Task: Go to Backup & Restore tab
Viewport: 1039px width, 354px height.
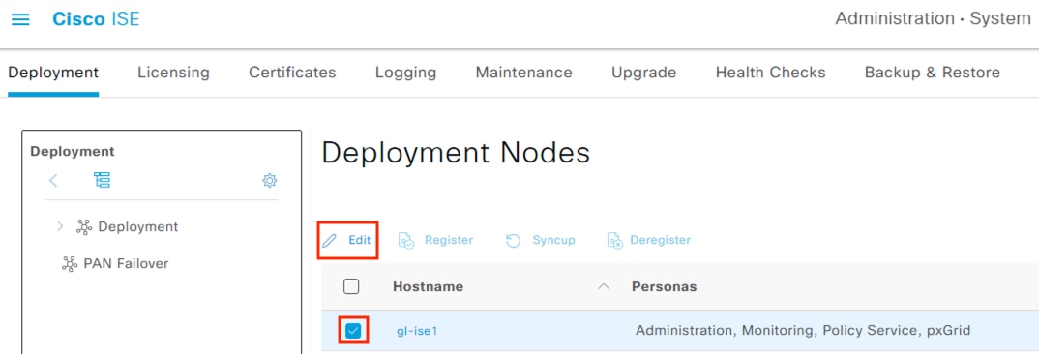Action: click(x=933, y=73)
